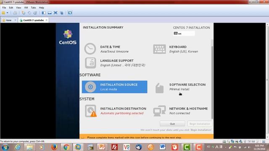Switch to Unity mode icon

pos(62,13)
